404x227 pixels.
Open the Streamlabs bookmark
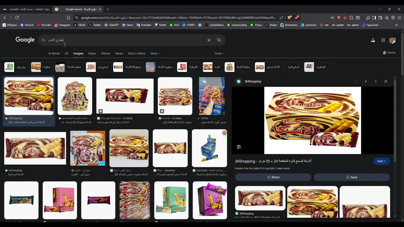pyautogui.click(x=289, y=25)
